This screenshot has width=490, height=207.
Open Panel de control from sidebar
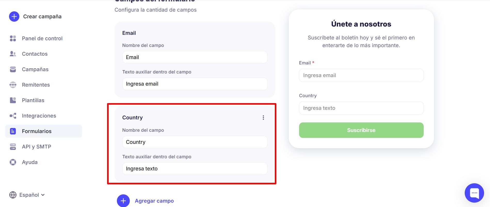[42, 38]
